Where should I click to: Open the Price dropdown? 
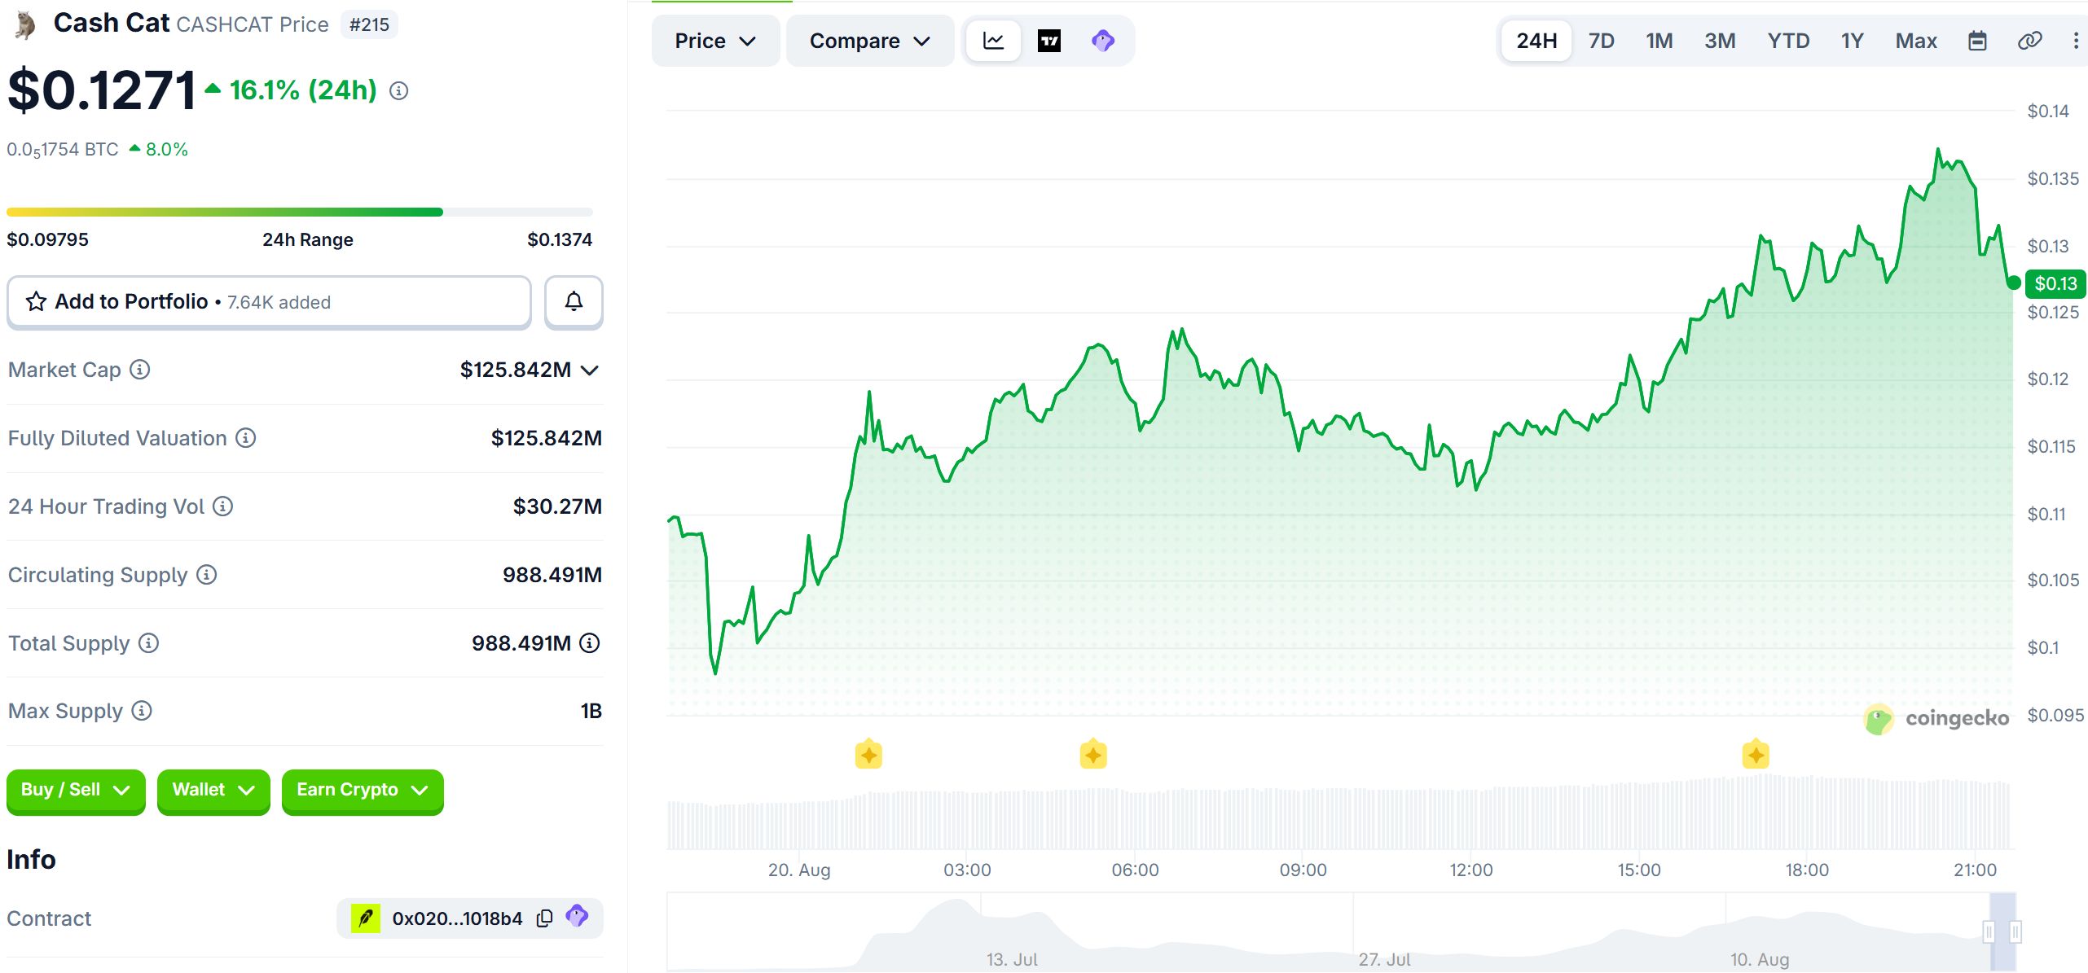[x=715, y=41]
